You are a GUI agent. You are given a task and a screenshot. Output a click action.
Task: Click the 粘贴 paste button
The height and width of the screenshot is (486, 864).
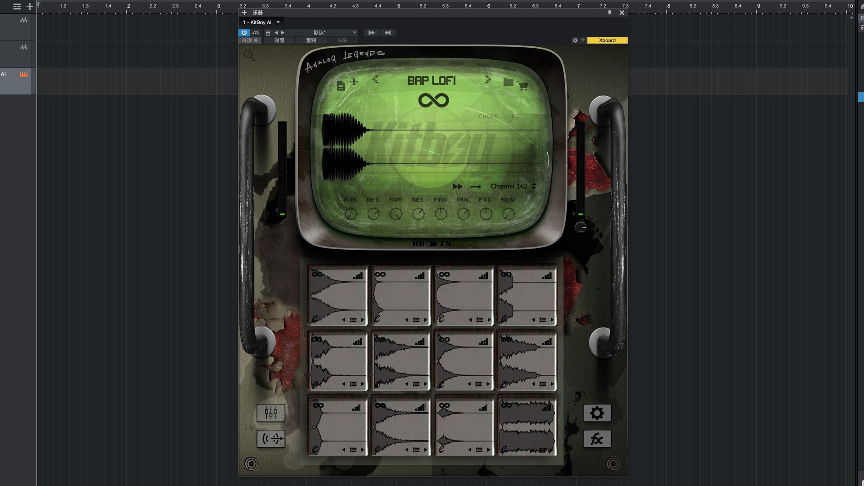pos(342,40)
